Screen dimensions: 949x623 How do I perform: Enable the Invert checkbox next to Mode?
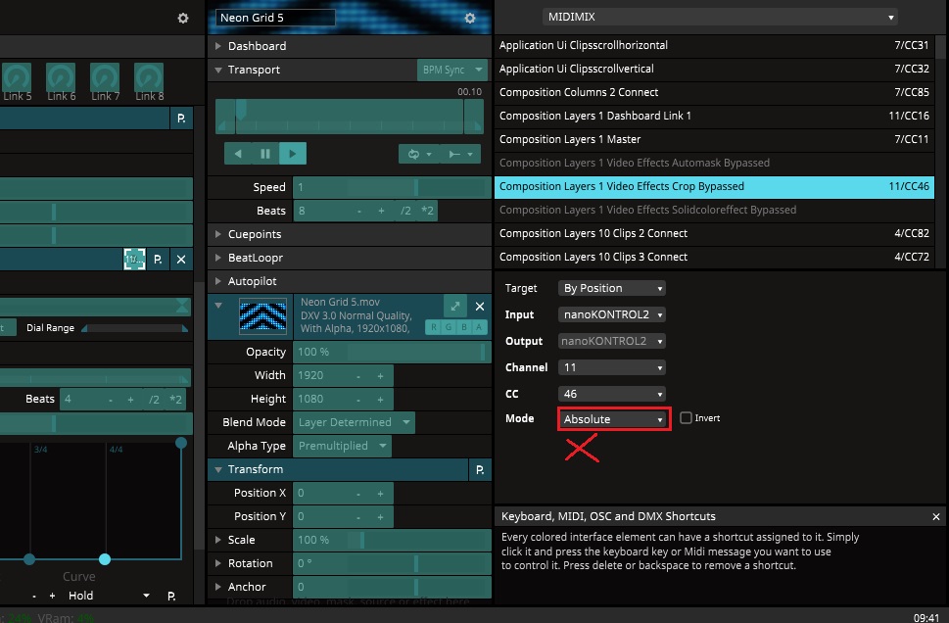click(x=686, y=417)
